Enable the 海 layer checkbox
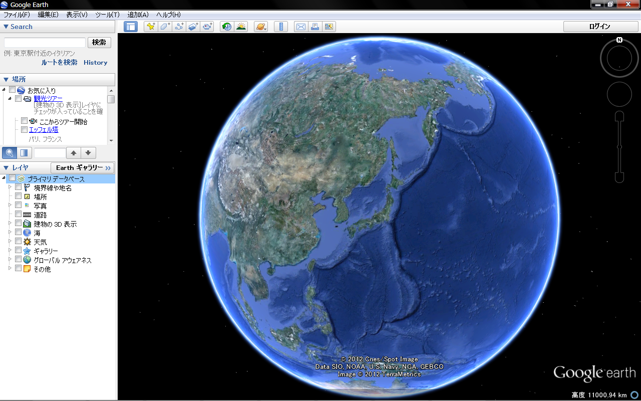The height and width of the screenshot is (401, 641). click(x=19, y=232)
